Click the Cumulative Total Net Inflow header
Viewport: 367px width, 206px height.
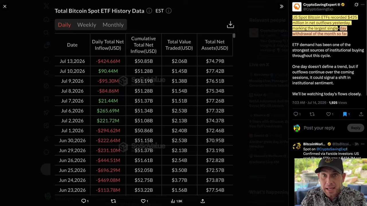point(143,45)
